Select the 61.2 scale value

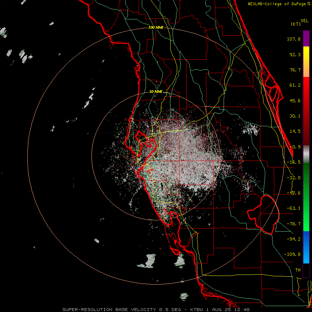click(x=295, y=85)
